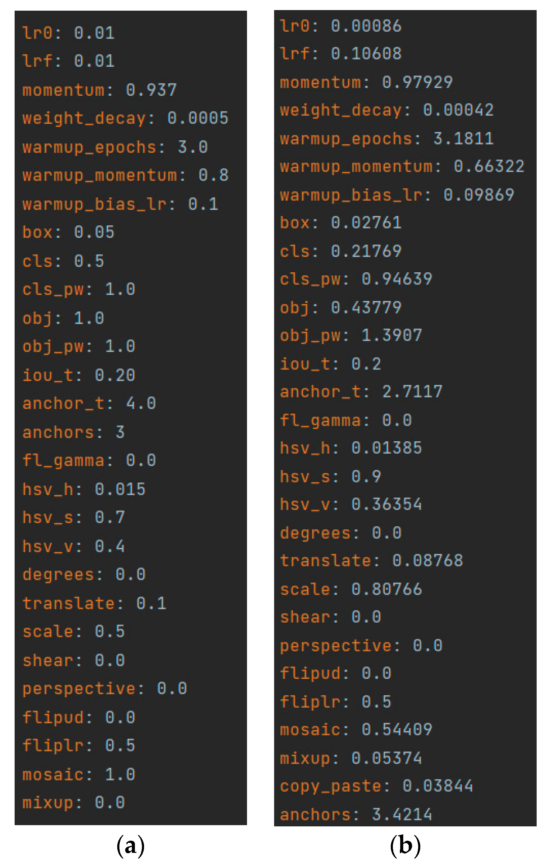Image resolution: width=547 pixels, height=862 pixels.
Task: Click the weight_decay value 0.0005
Action: (x=198, y=118)
